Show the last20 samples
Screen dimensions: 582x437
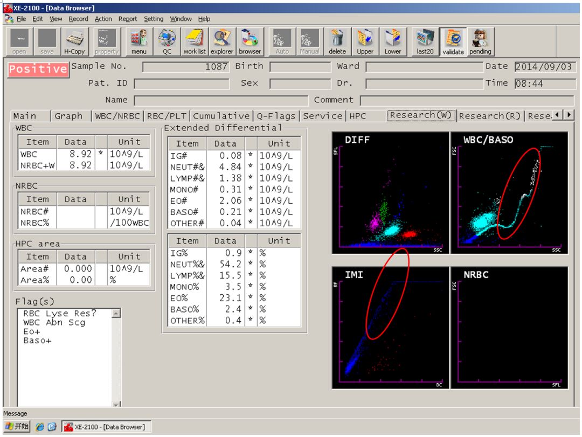(x=425, y=41)
